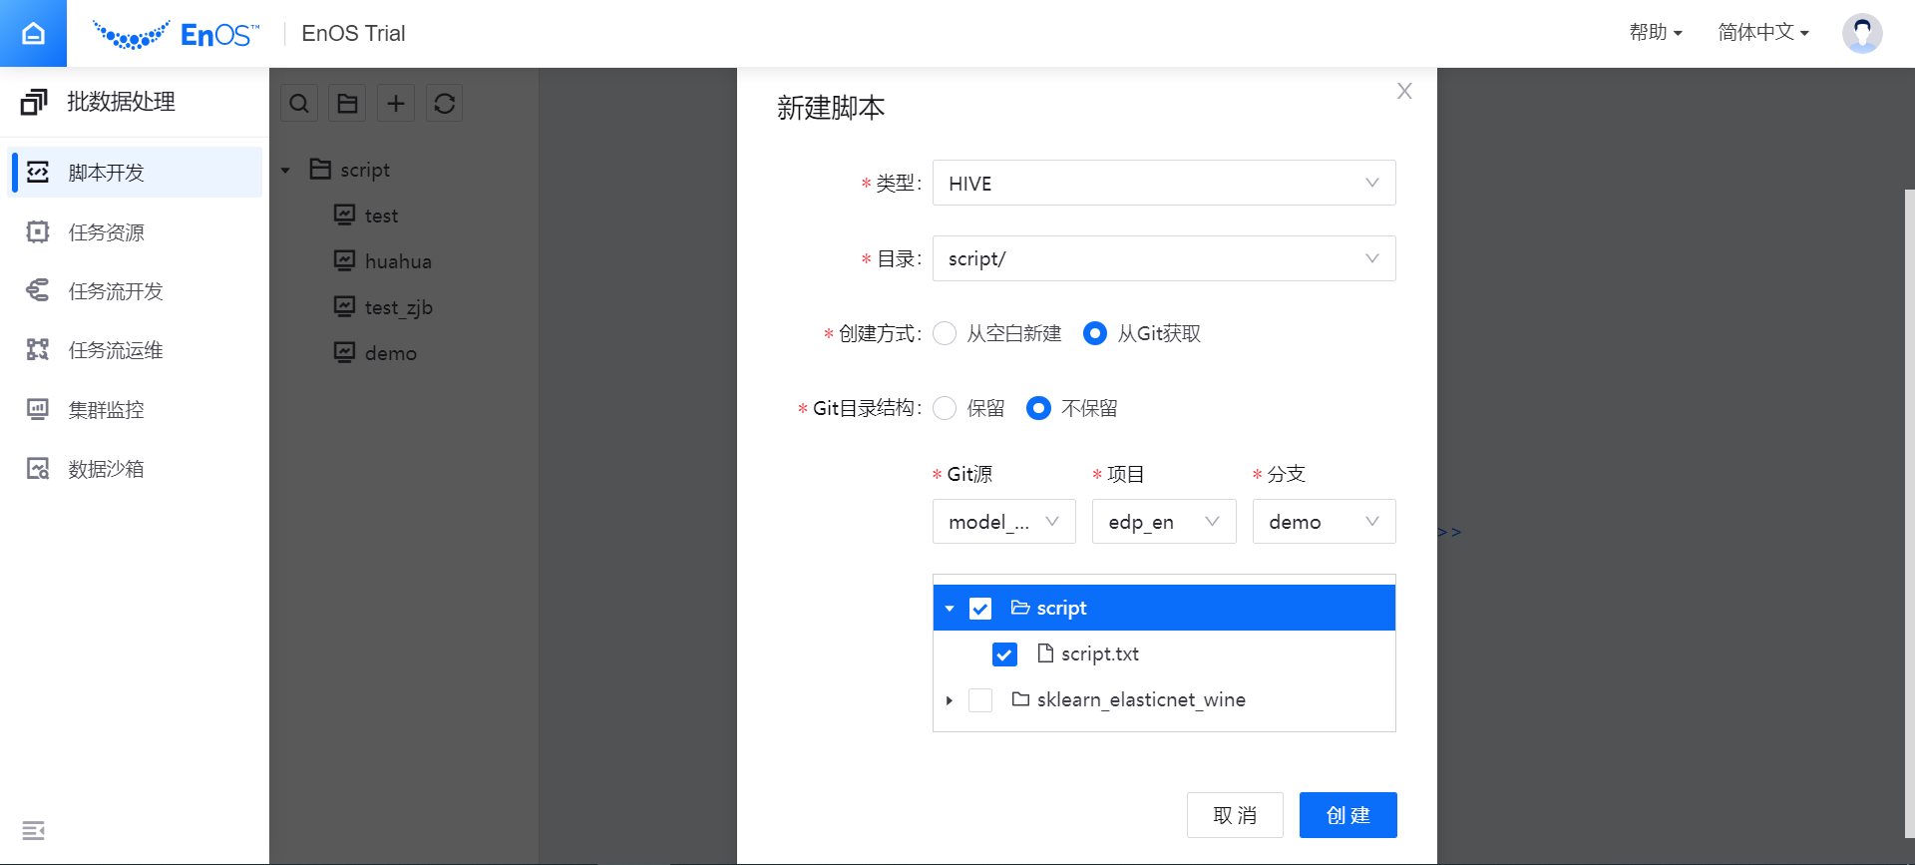Collapse the sidebar menu icon at the bottom
This screenshot has width=1915, height=865.
[x=33, y=830]
